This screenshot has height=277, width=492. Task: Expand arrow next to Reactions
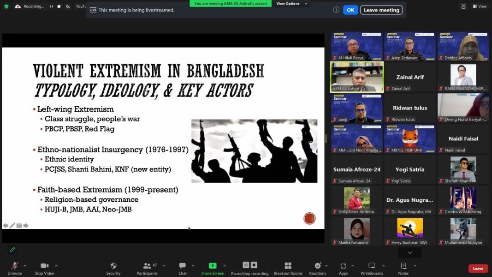(x=326, y=266)
